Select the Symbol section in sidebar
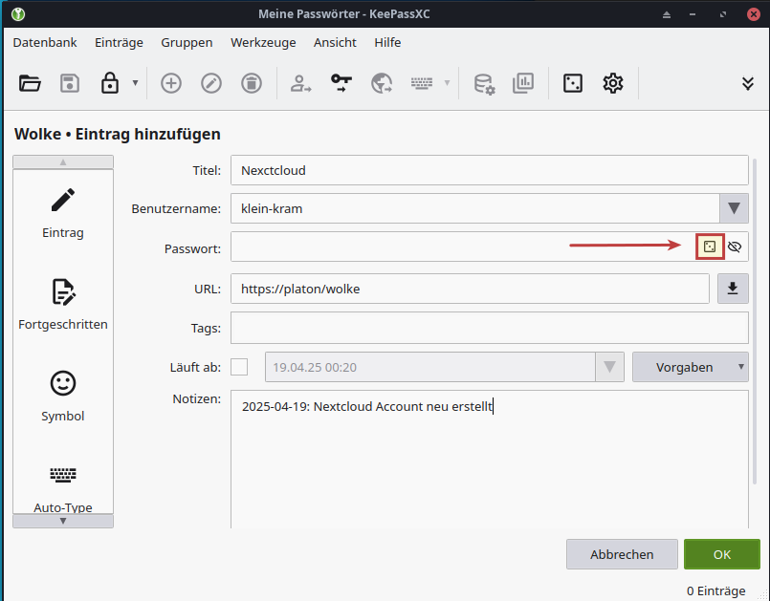 [x=63, y=396]
